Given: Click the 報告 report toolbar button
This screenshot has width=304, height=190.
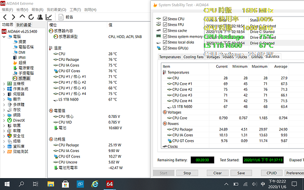Looking at the screenshot, I should pyautogui.click(x=66, y=17).
